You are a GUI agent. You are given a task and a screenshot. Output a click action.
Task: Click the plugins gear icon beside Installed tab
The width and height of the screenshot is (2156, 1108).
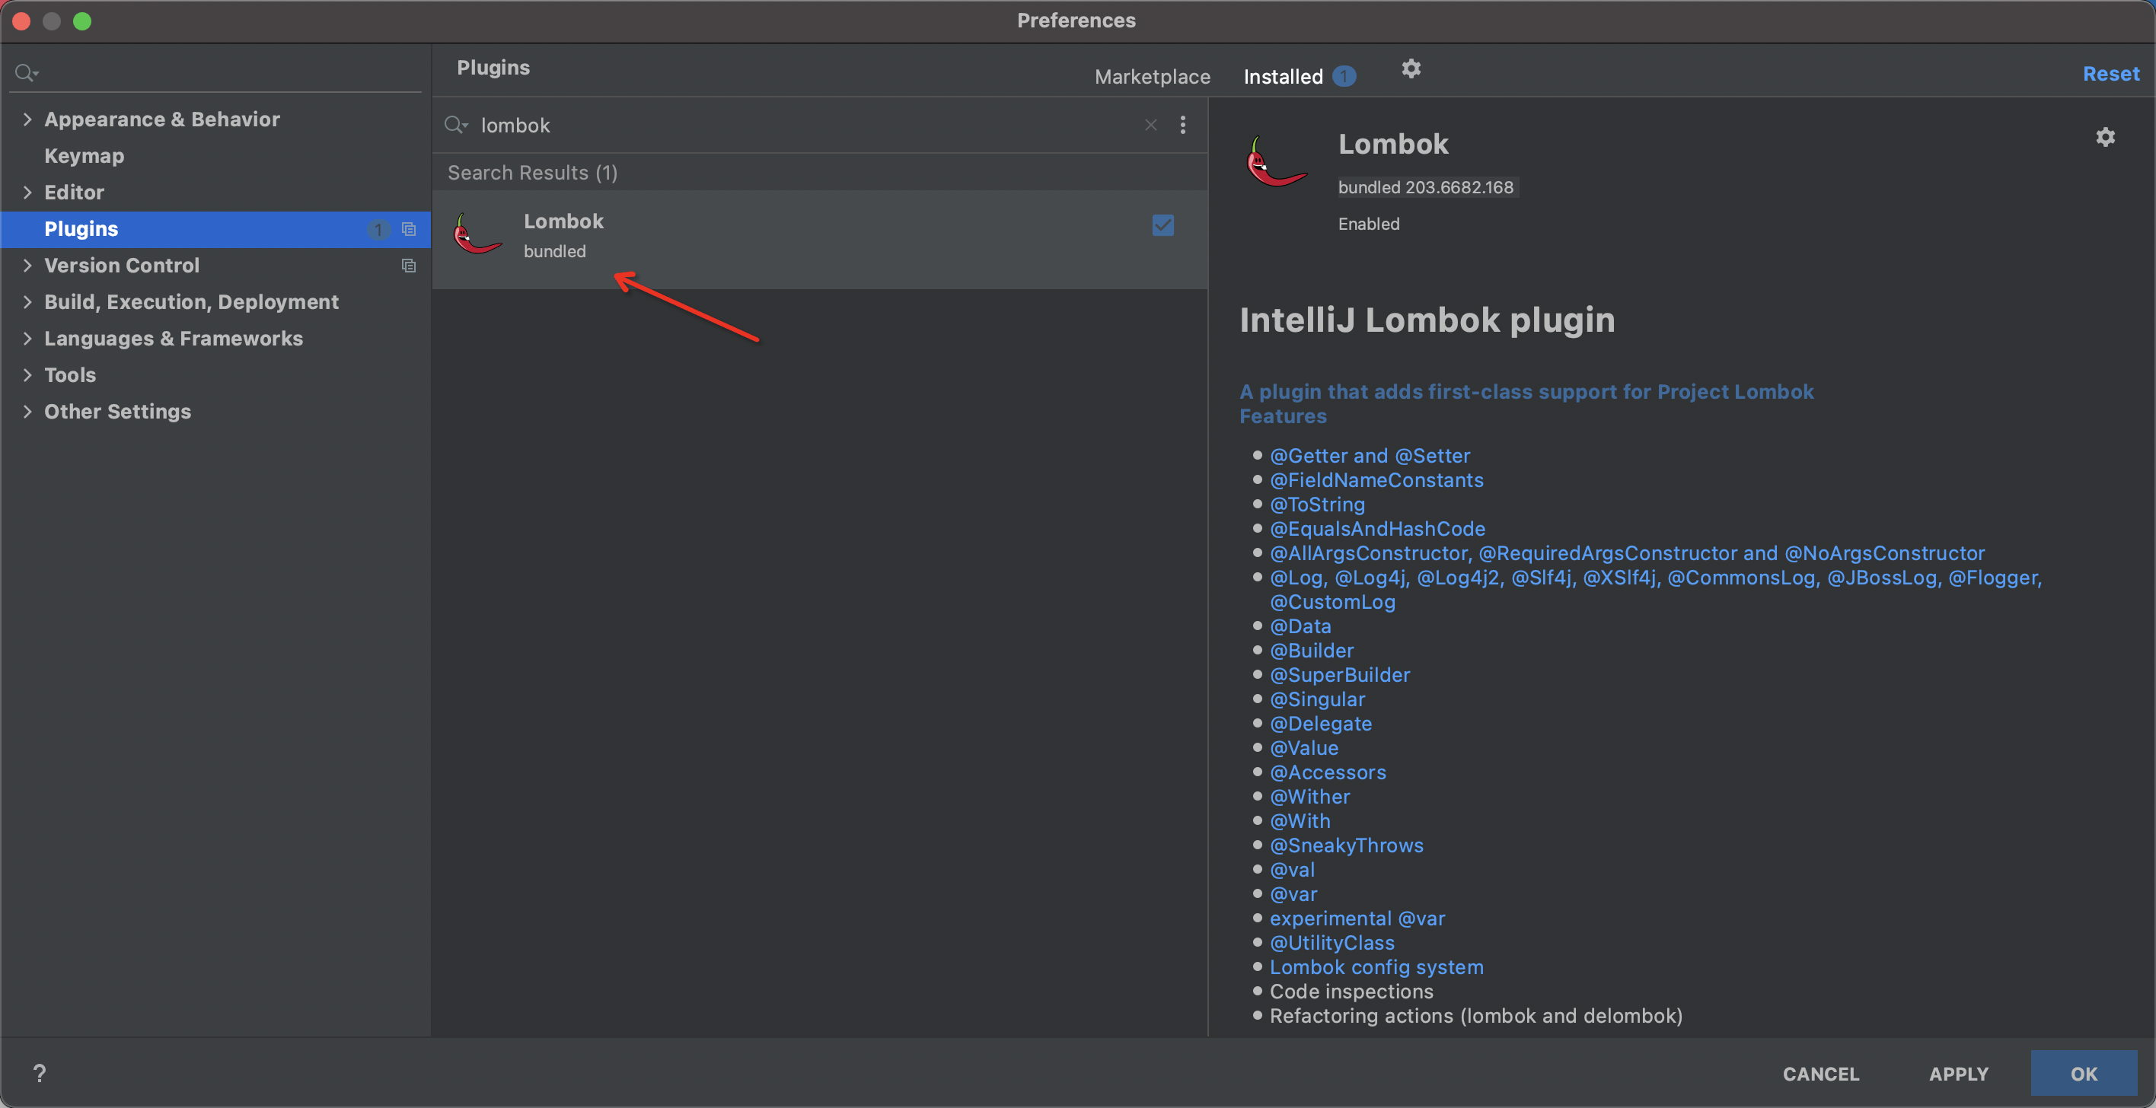click(1411, 68)
